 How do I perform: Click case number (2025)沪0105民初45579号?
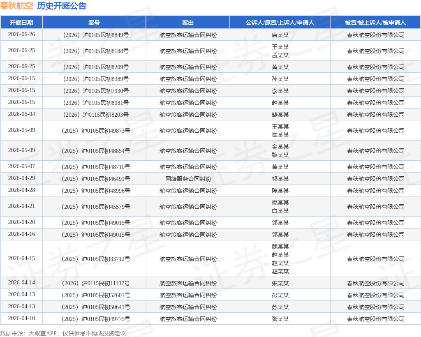[96, 207]
